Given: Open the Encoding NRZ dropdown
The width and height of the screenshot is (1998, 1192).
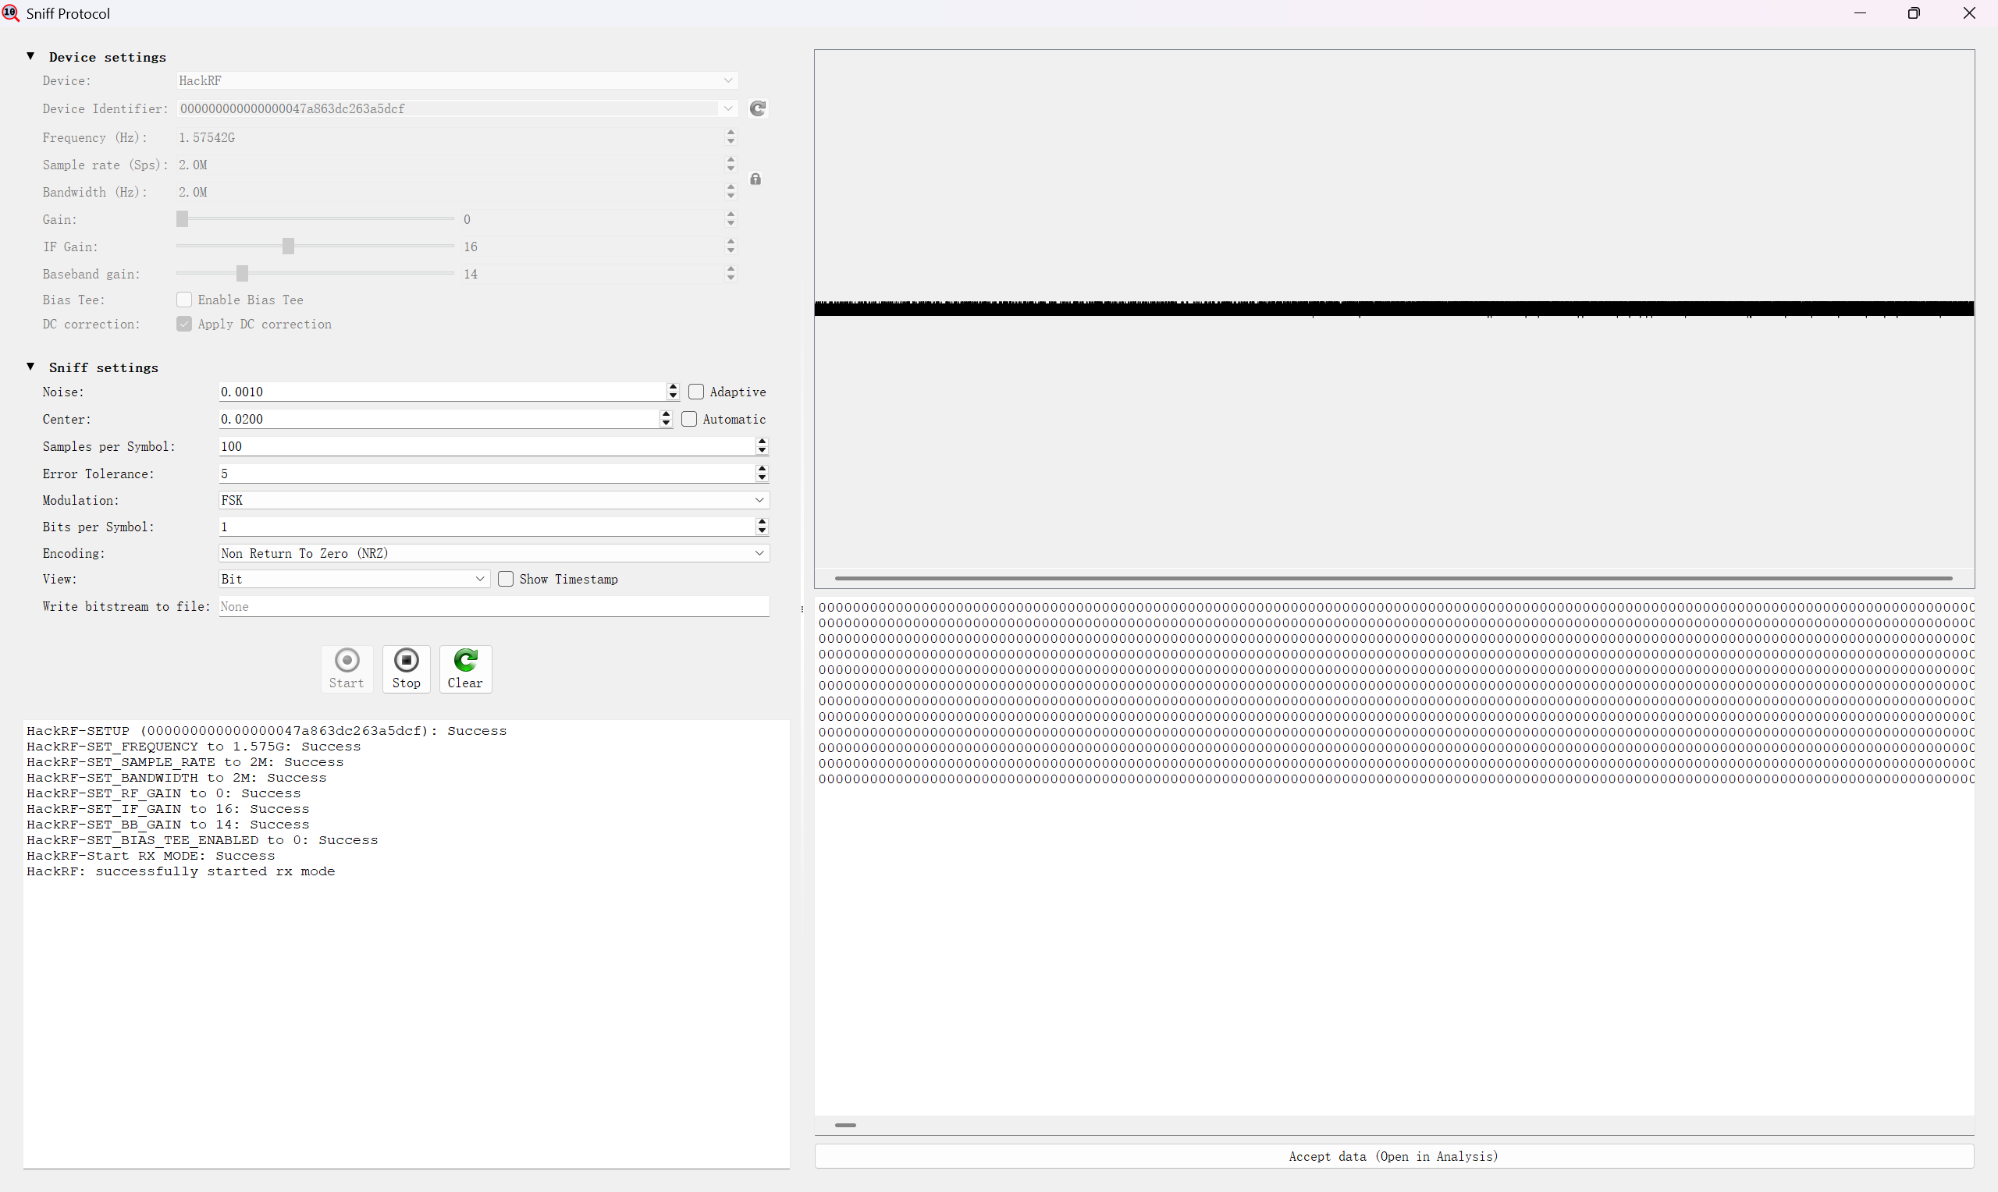Looking at the screenshot, I should click(493, 553).
